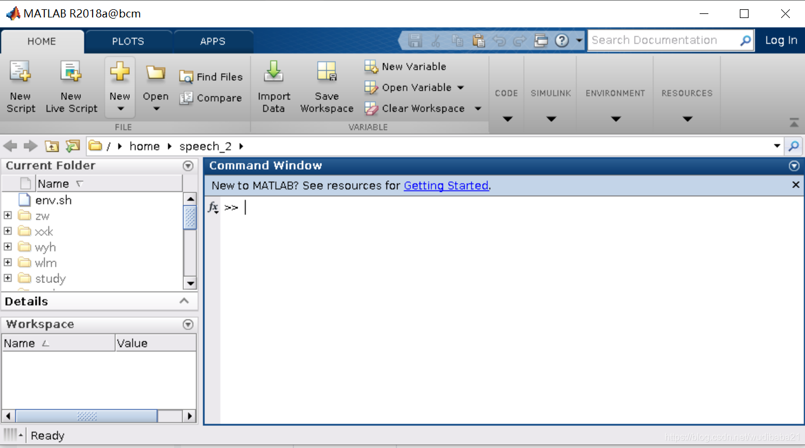Image resolution: width=805 pixels, height=448 pixels.
Task: Switch to the APPS tab
Action: (x=213, y=41)
